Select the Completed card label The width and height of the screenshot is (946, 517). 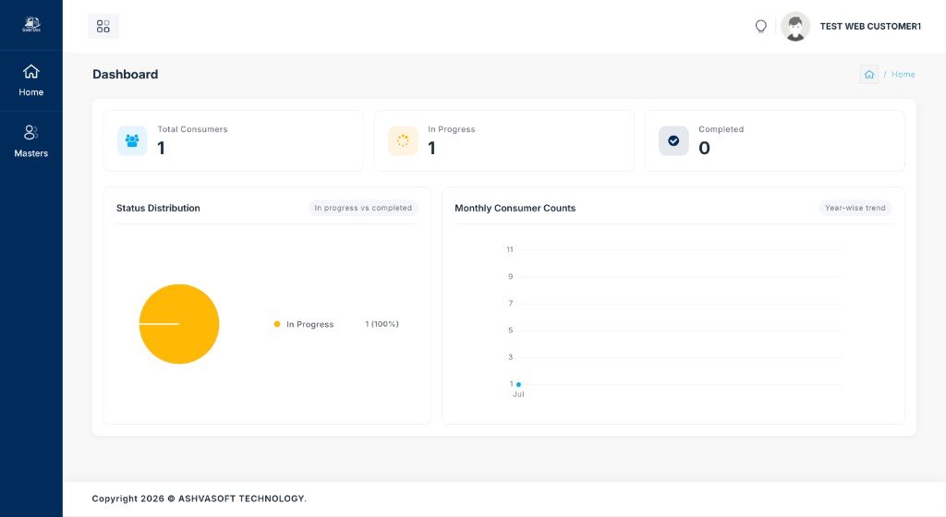tap(721, 129)
